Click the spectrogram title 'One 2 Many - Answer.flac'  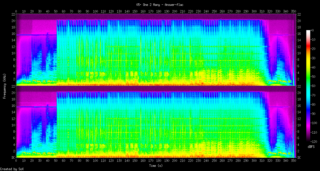(x=160, y=5)
